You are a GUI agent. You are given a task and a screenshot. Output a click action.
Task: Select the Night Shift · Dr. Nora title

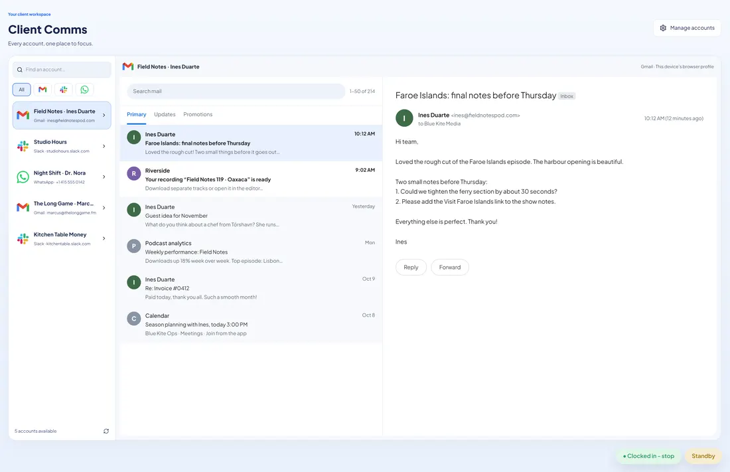[60, 173]
